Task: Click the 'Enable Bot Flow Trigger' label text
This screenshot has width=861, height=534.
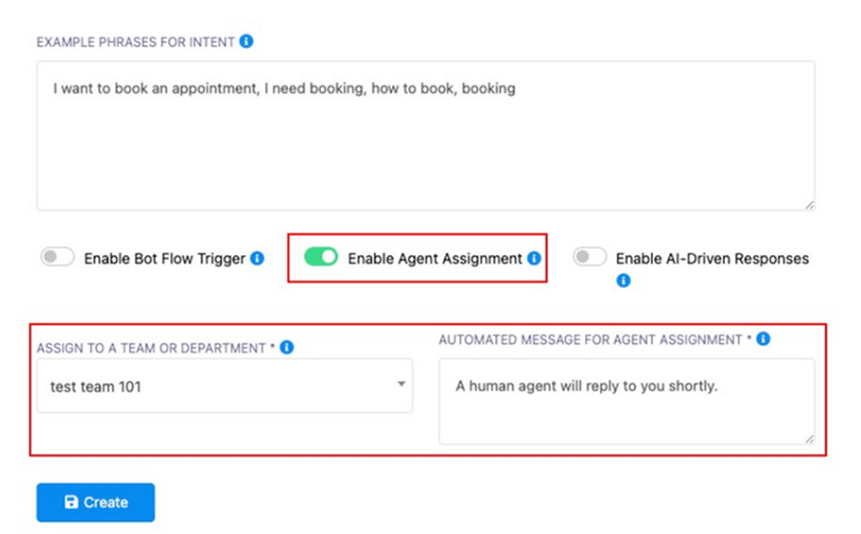Action: [165, 260]
